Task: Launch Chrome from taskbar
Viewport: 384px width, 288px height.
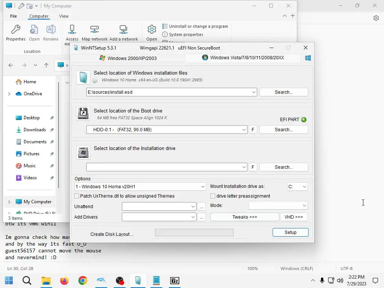Action: pos(83,280)
